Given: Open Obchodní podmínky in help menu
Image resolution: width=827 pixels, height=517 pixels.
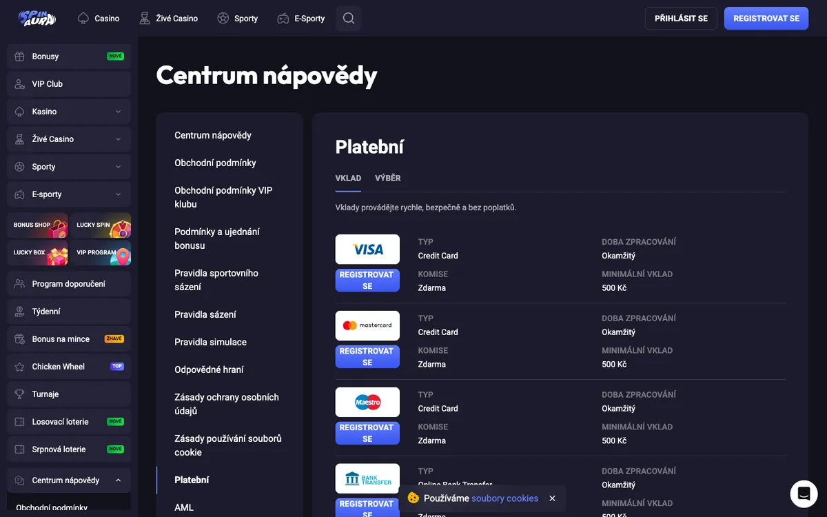Looking at the screenshot, I should point(215,163).
